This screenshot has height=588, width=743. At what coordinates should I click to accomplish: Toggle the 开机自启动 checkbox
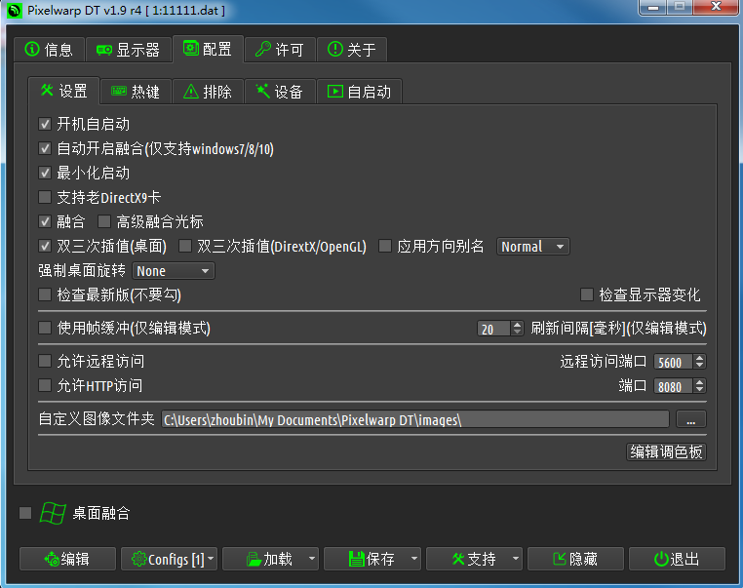click(45, 124)
